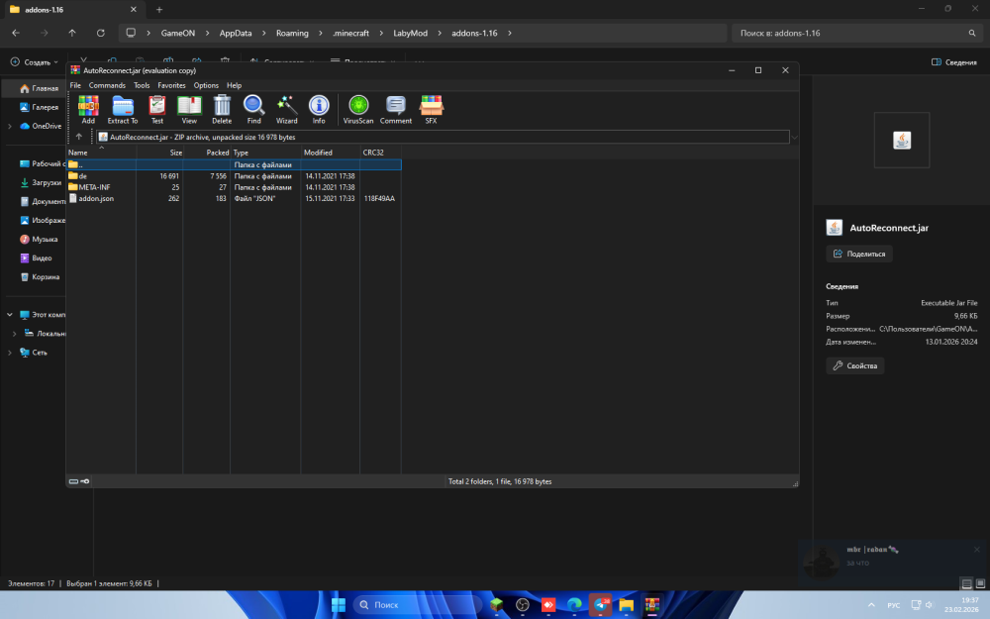Screen dimensions: 990x619
Task: Go up one level in WinRAR
Action: 79,137
